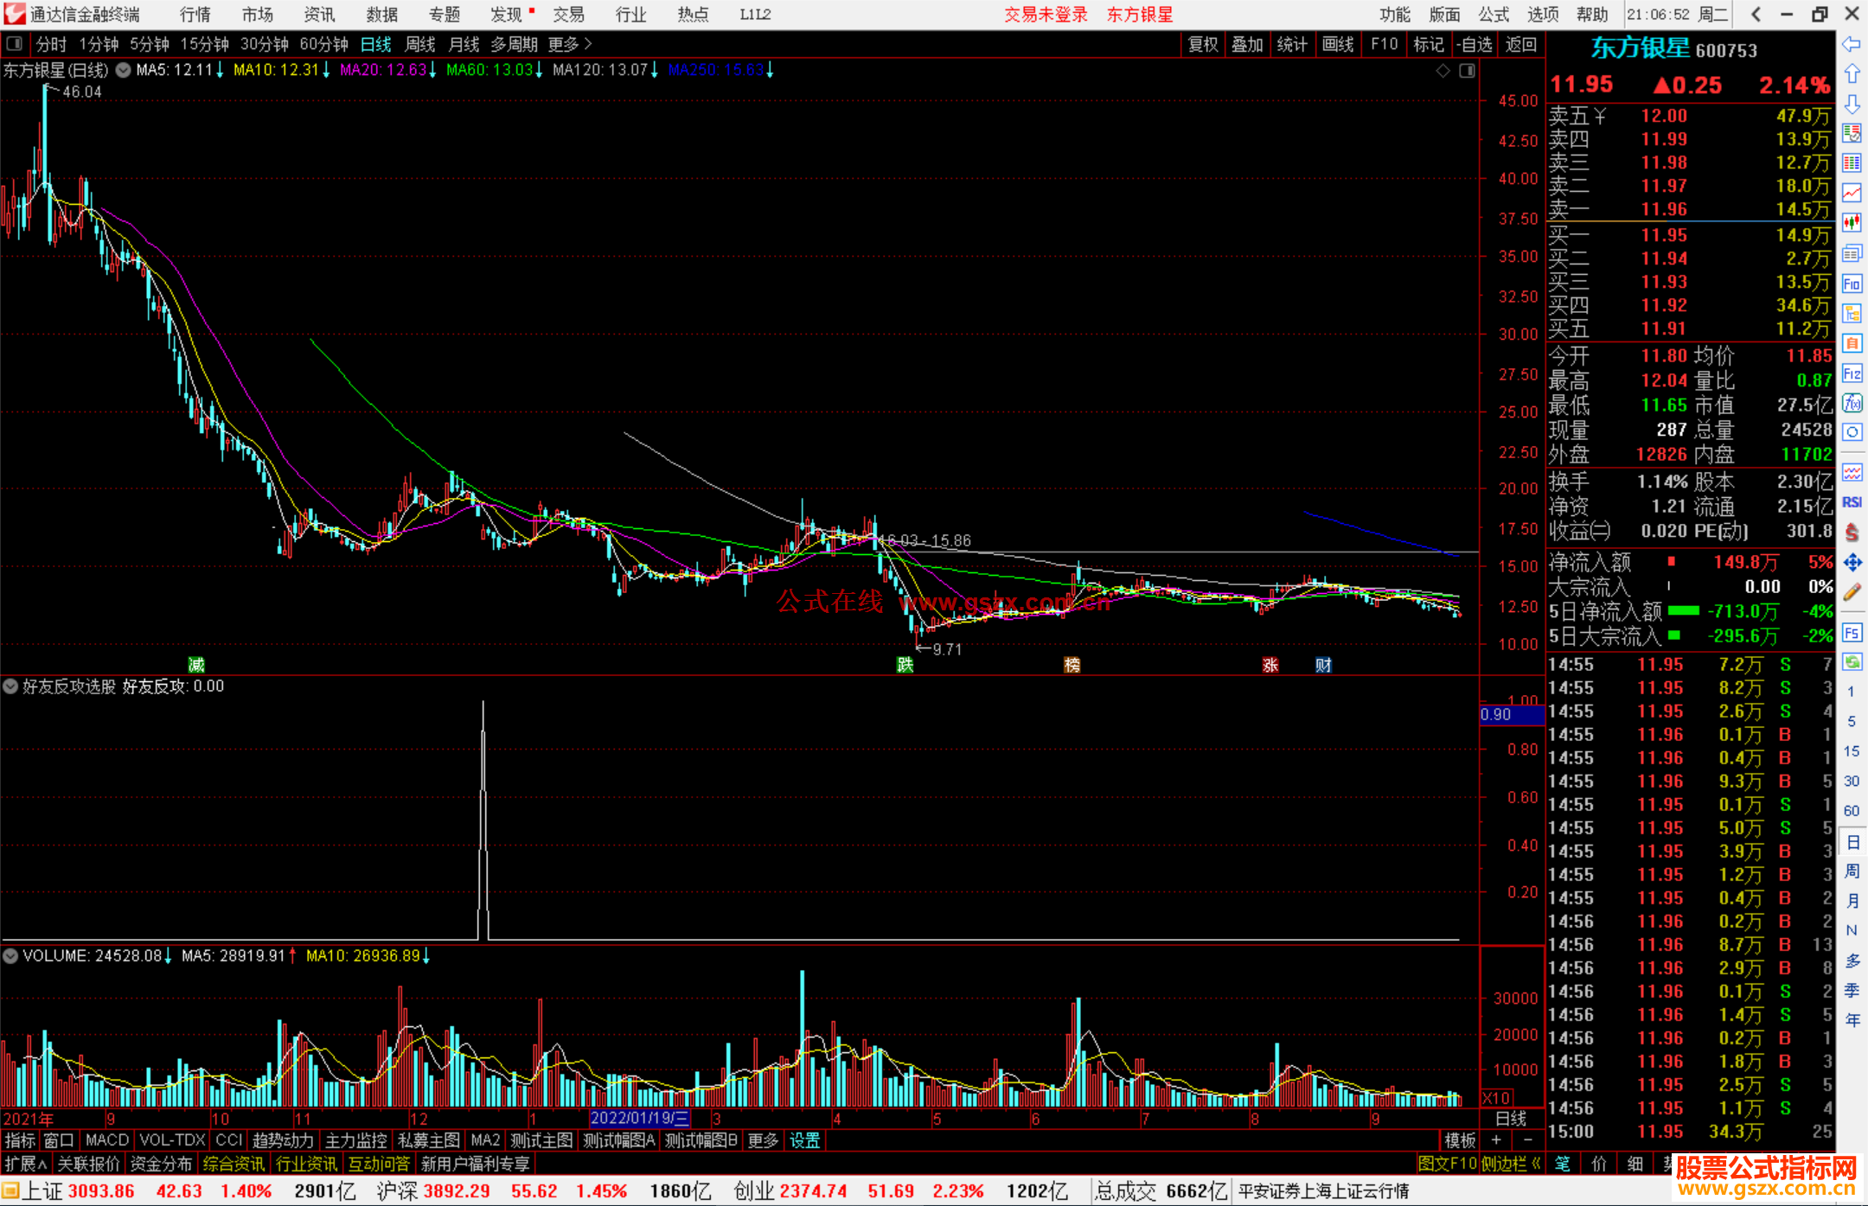Screen dimensions: 1868x1206
Task: Click the RSI indicator sidebar icon
Action: [1852, 502]
